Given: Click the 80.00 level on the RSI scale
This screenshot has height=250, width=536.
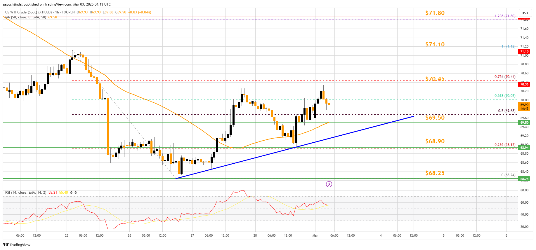Looking at the screenshot, I should pos(524,190).
